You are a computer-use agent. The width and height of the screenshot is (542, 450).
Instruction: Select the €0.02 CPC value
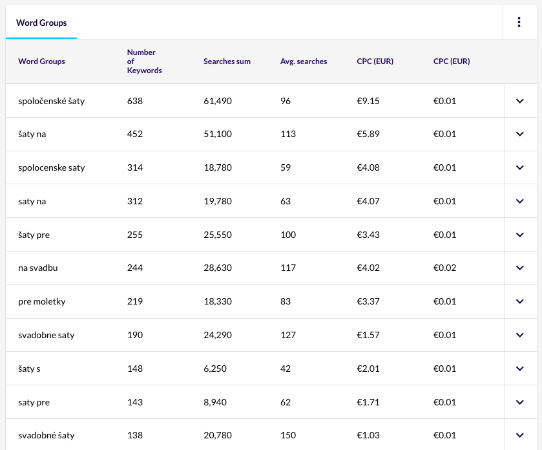445,268
